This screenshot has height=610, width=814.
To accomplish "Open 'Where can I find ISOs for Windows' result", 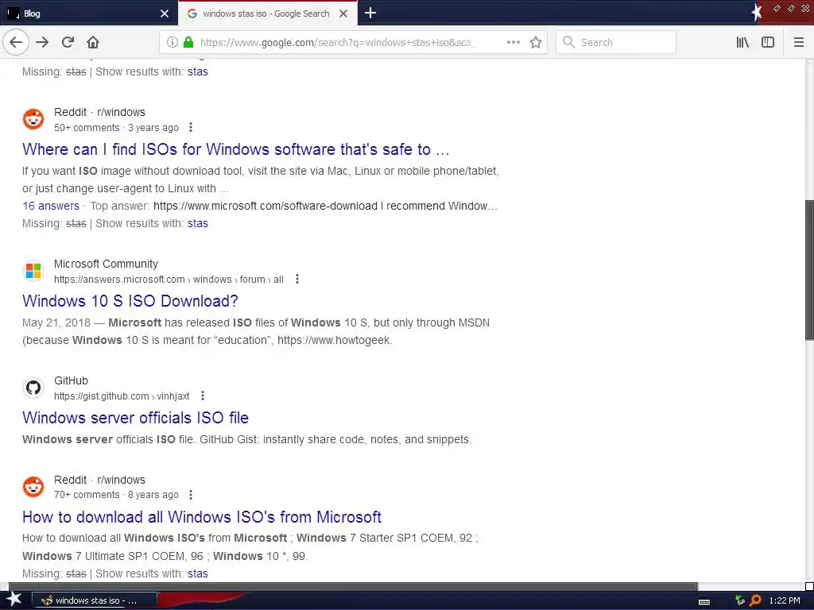I will [x=235, y=149].
